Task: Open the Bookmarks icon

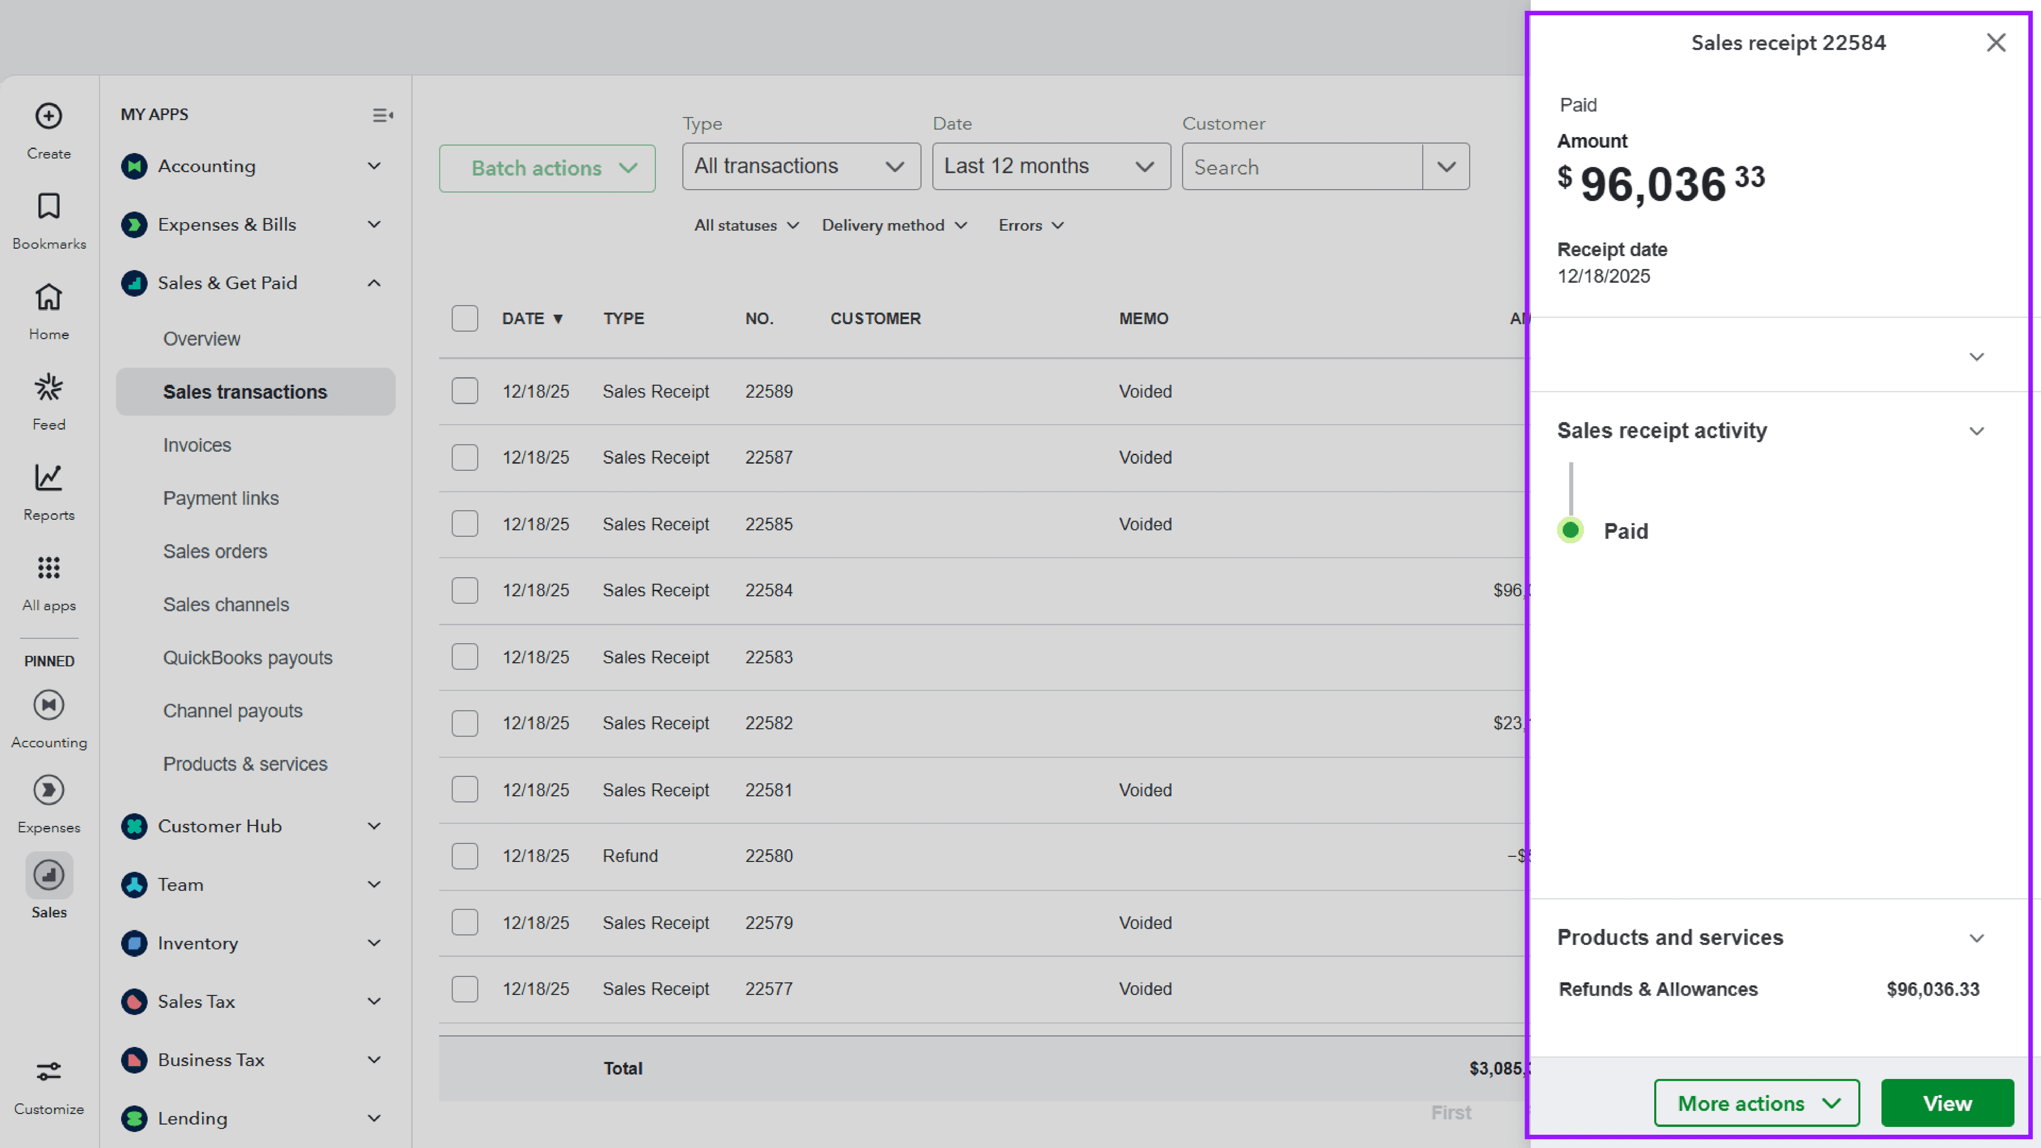Action: (x=48, y=207)
